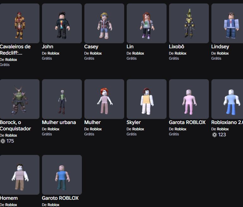This screenshot has height=207, width=243.
Task: Click the Roblox creator link under Mulher urbana
Action: (x=53, y=129)
